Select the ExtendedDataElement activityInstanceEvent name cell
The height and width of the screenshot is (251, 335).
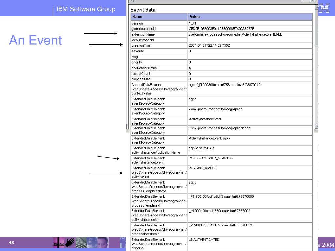coord(159,160)
